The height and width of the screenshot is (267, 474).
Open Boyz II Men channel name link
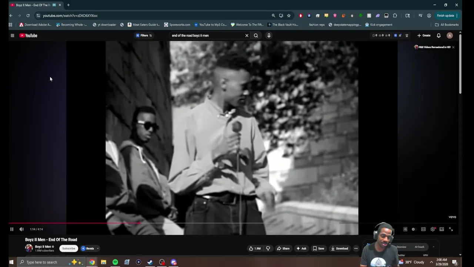coord(43,247)
